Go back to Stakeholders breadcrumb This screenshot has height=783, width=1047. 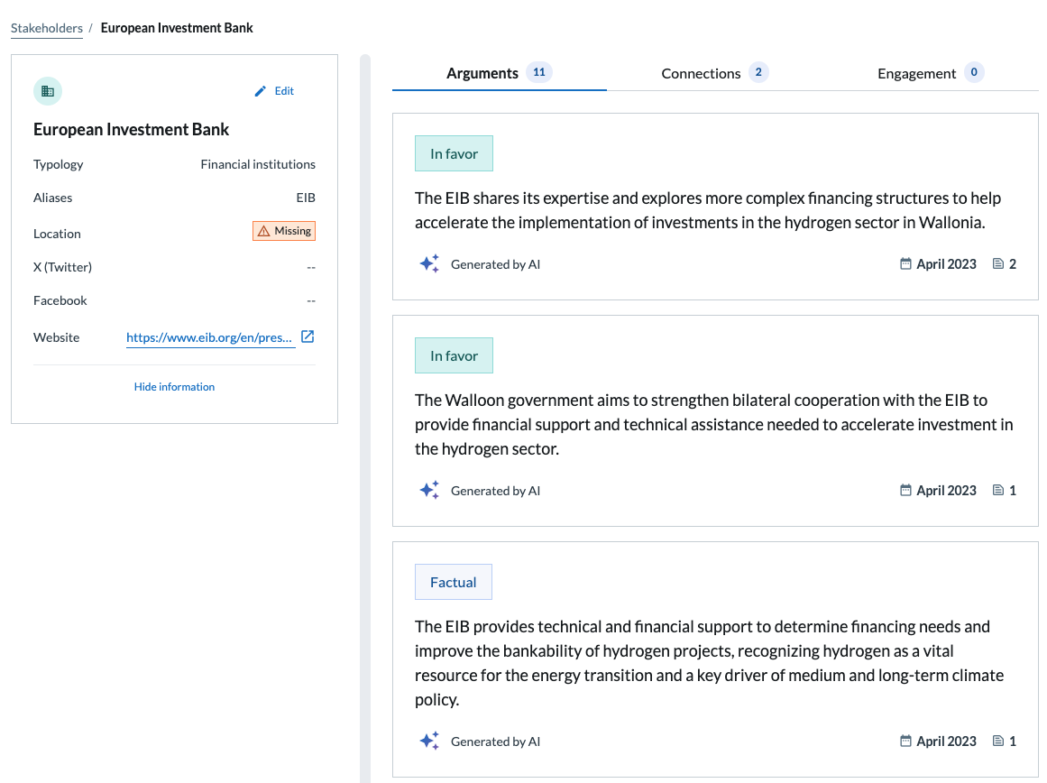47,28
